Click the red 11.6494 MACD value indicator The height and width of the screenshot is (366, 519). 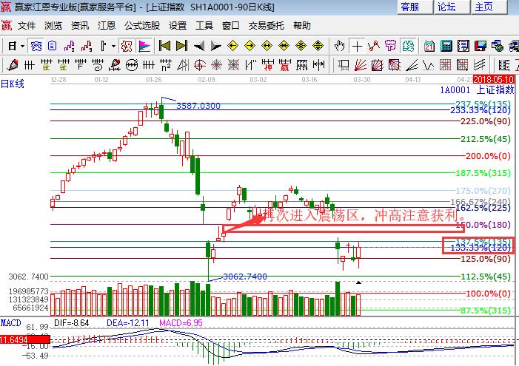click(16, 339)
